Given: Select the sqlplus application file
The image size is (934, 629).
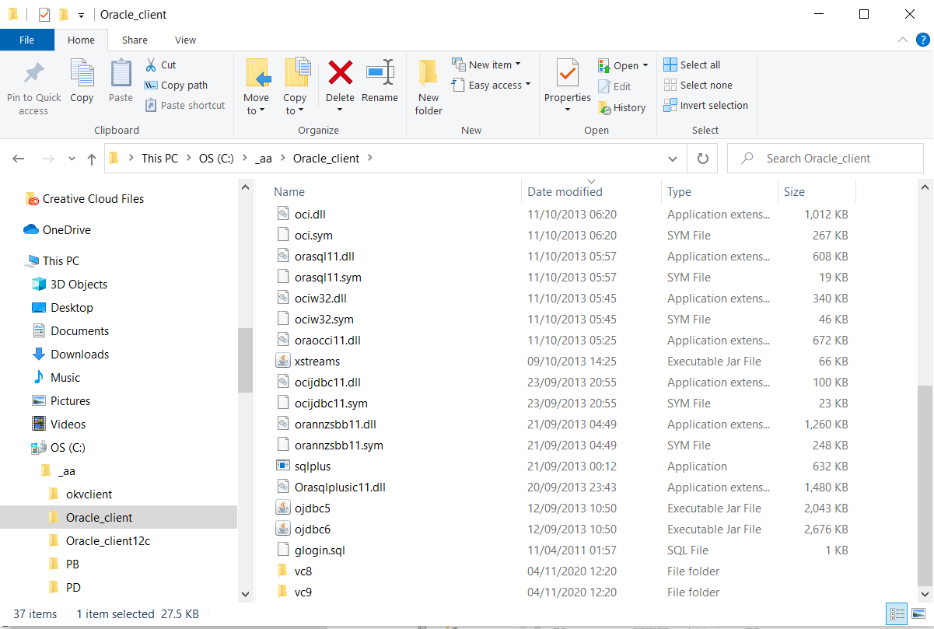Looking at the screenshot, I should point(313,467).
